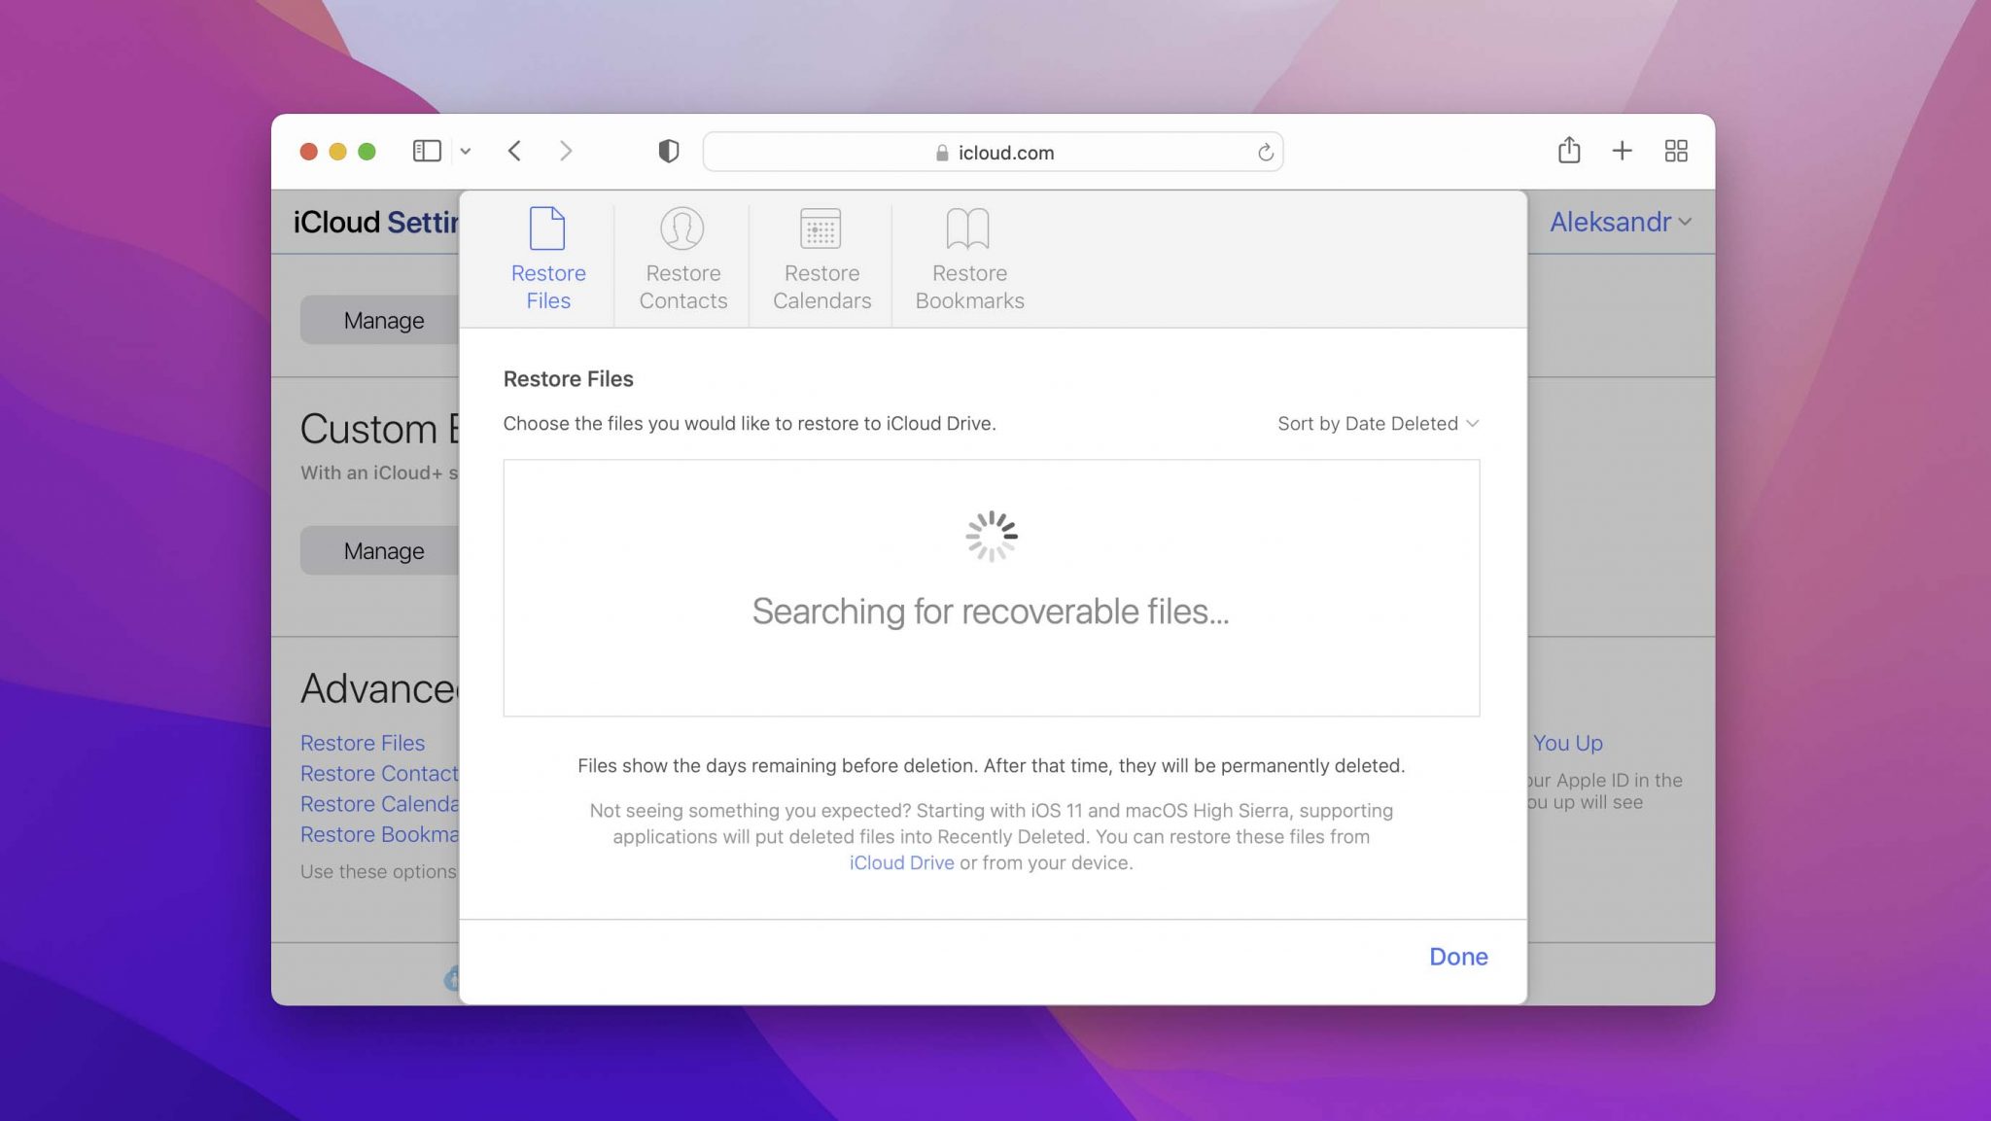Open the Restore Calendars link under Advanced
The height and width of the screenshot is (1121, 1991).
(379, 804)
